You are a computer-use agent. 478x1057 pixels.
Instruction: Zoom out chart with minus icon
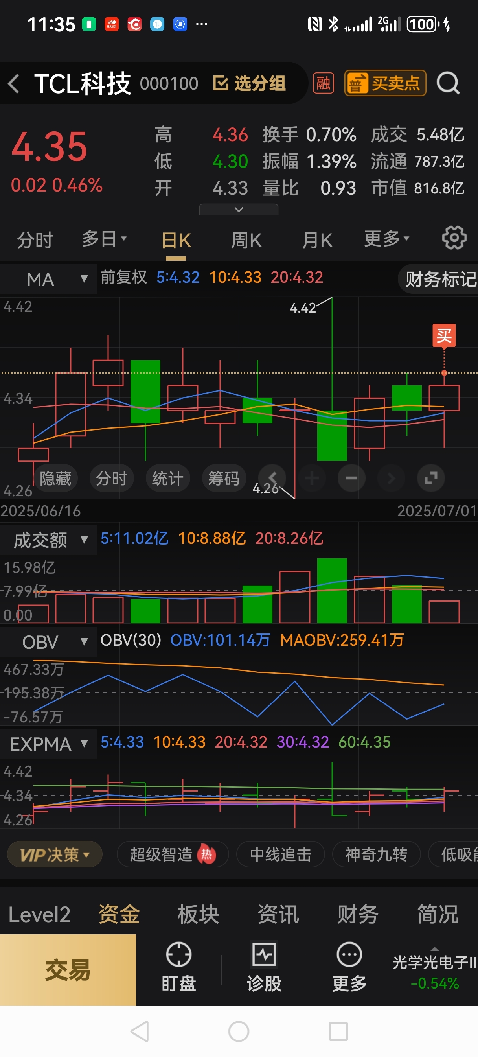pos(352,478)
